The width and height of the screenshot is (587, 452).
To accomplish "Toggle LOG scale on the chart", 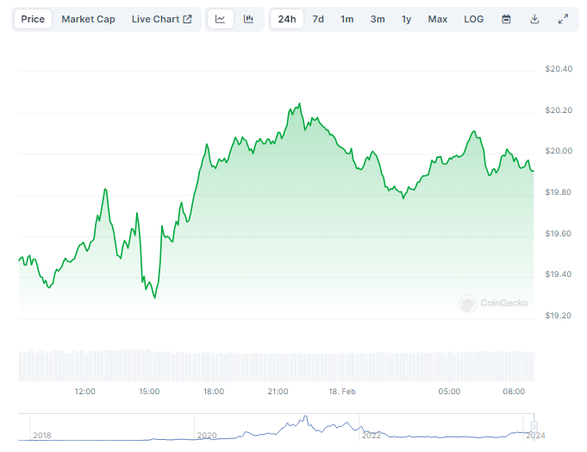I will point(474,19).
